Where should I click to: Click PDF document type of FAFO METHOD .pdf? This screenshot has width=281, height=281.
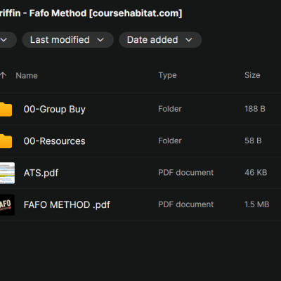(186, 204)
